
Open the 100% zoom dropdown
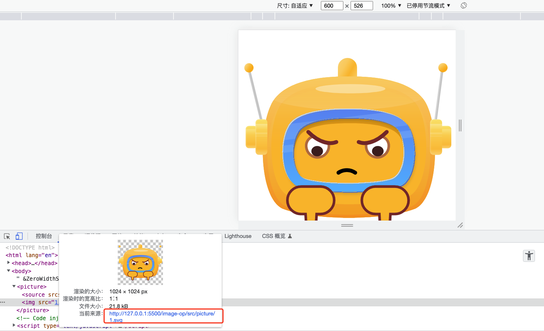click(x=391, y=5)
